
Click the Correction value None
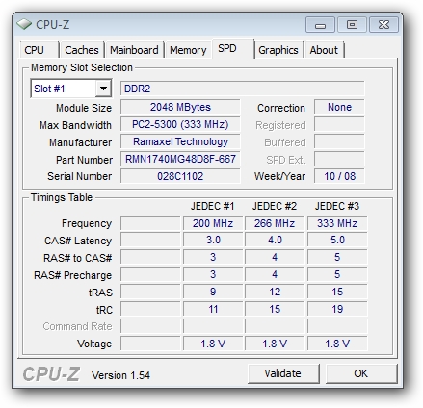[x=339, y=107]
